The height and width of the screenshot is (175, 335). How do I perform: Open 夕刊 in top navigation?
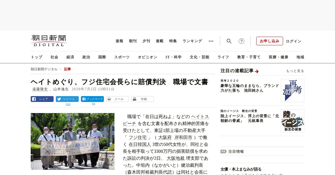pos(146,41)
